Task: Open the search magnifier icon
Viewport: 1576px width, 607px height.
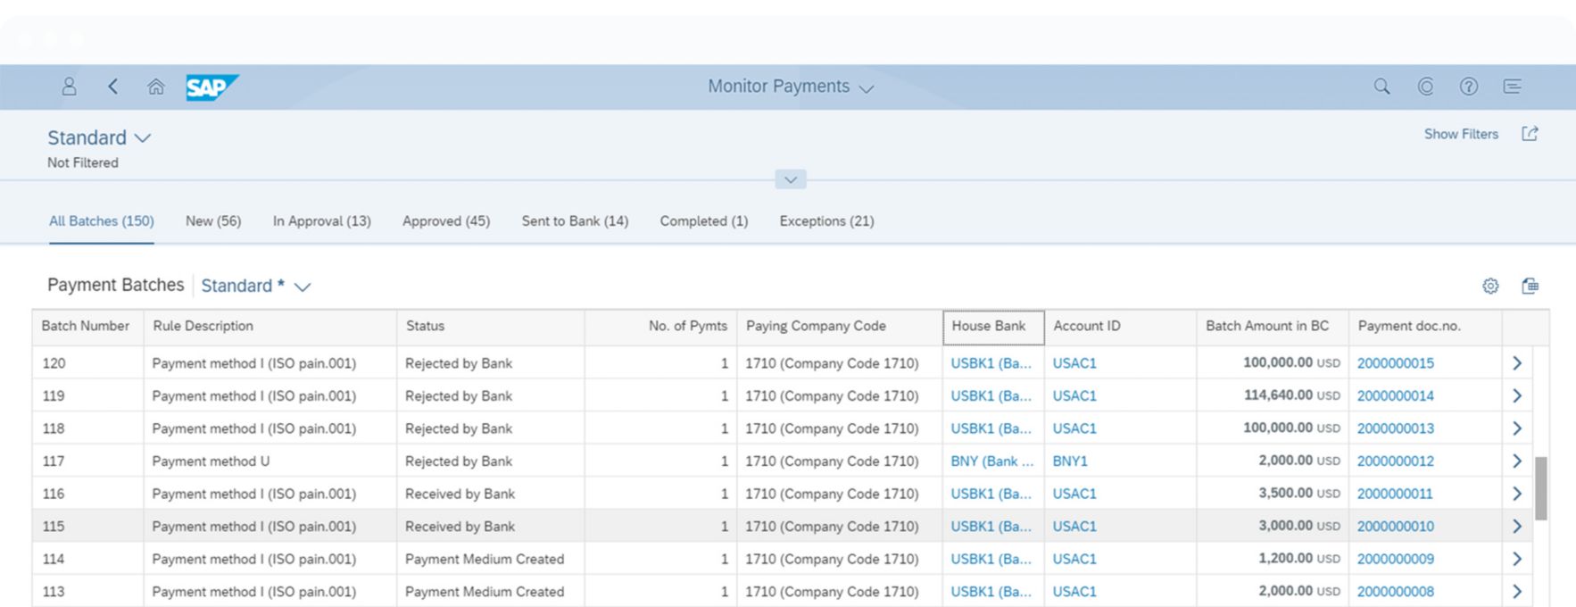Action: click(1381, 87)
